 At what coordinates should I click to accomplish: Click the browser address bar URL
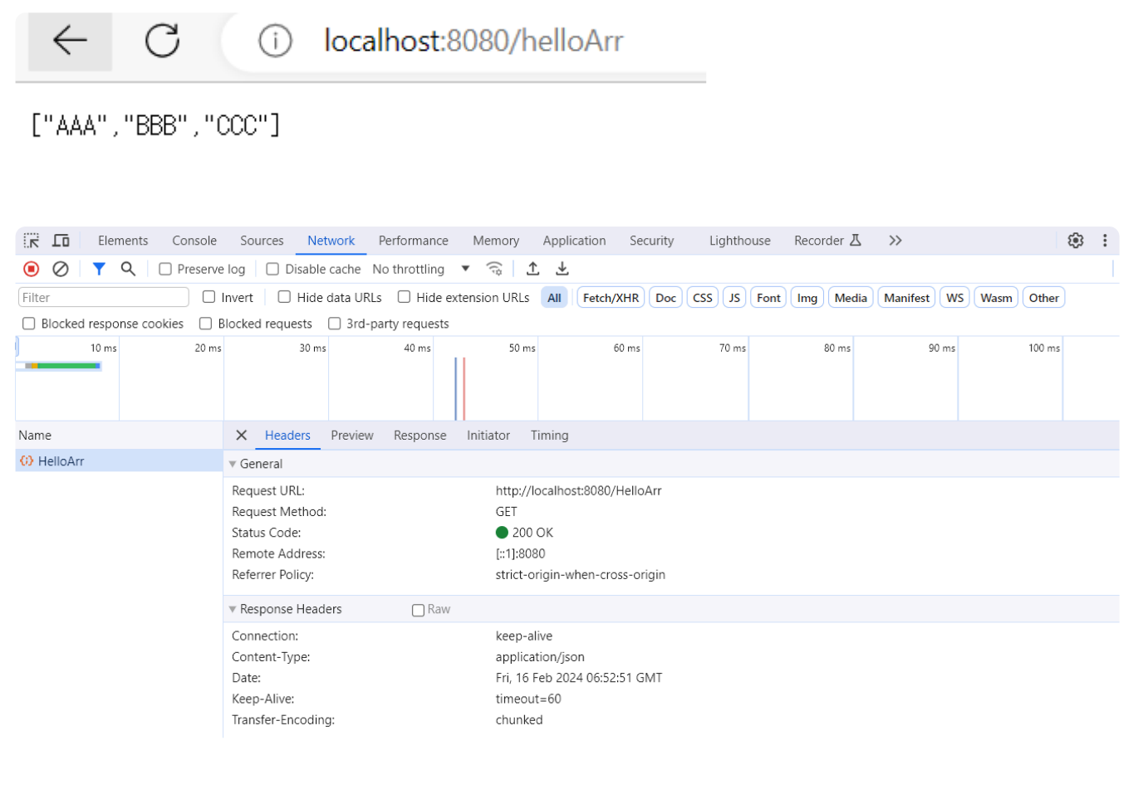point(473,40)
